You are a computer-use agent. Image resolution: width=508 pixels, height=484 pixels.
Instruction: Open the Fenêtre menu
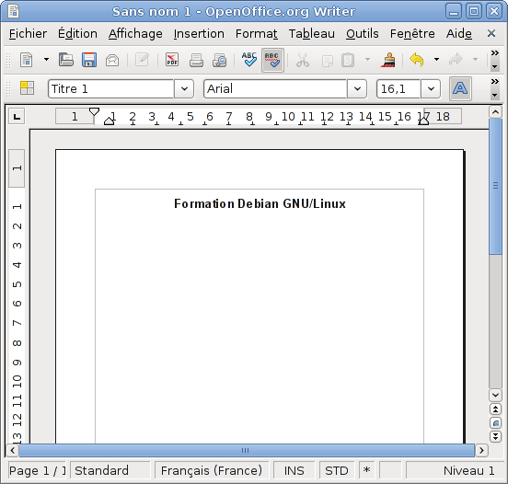412,34
